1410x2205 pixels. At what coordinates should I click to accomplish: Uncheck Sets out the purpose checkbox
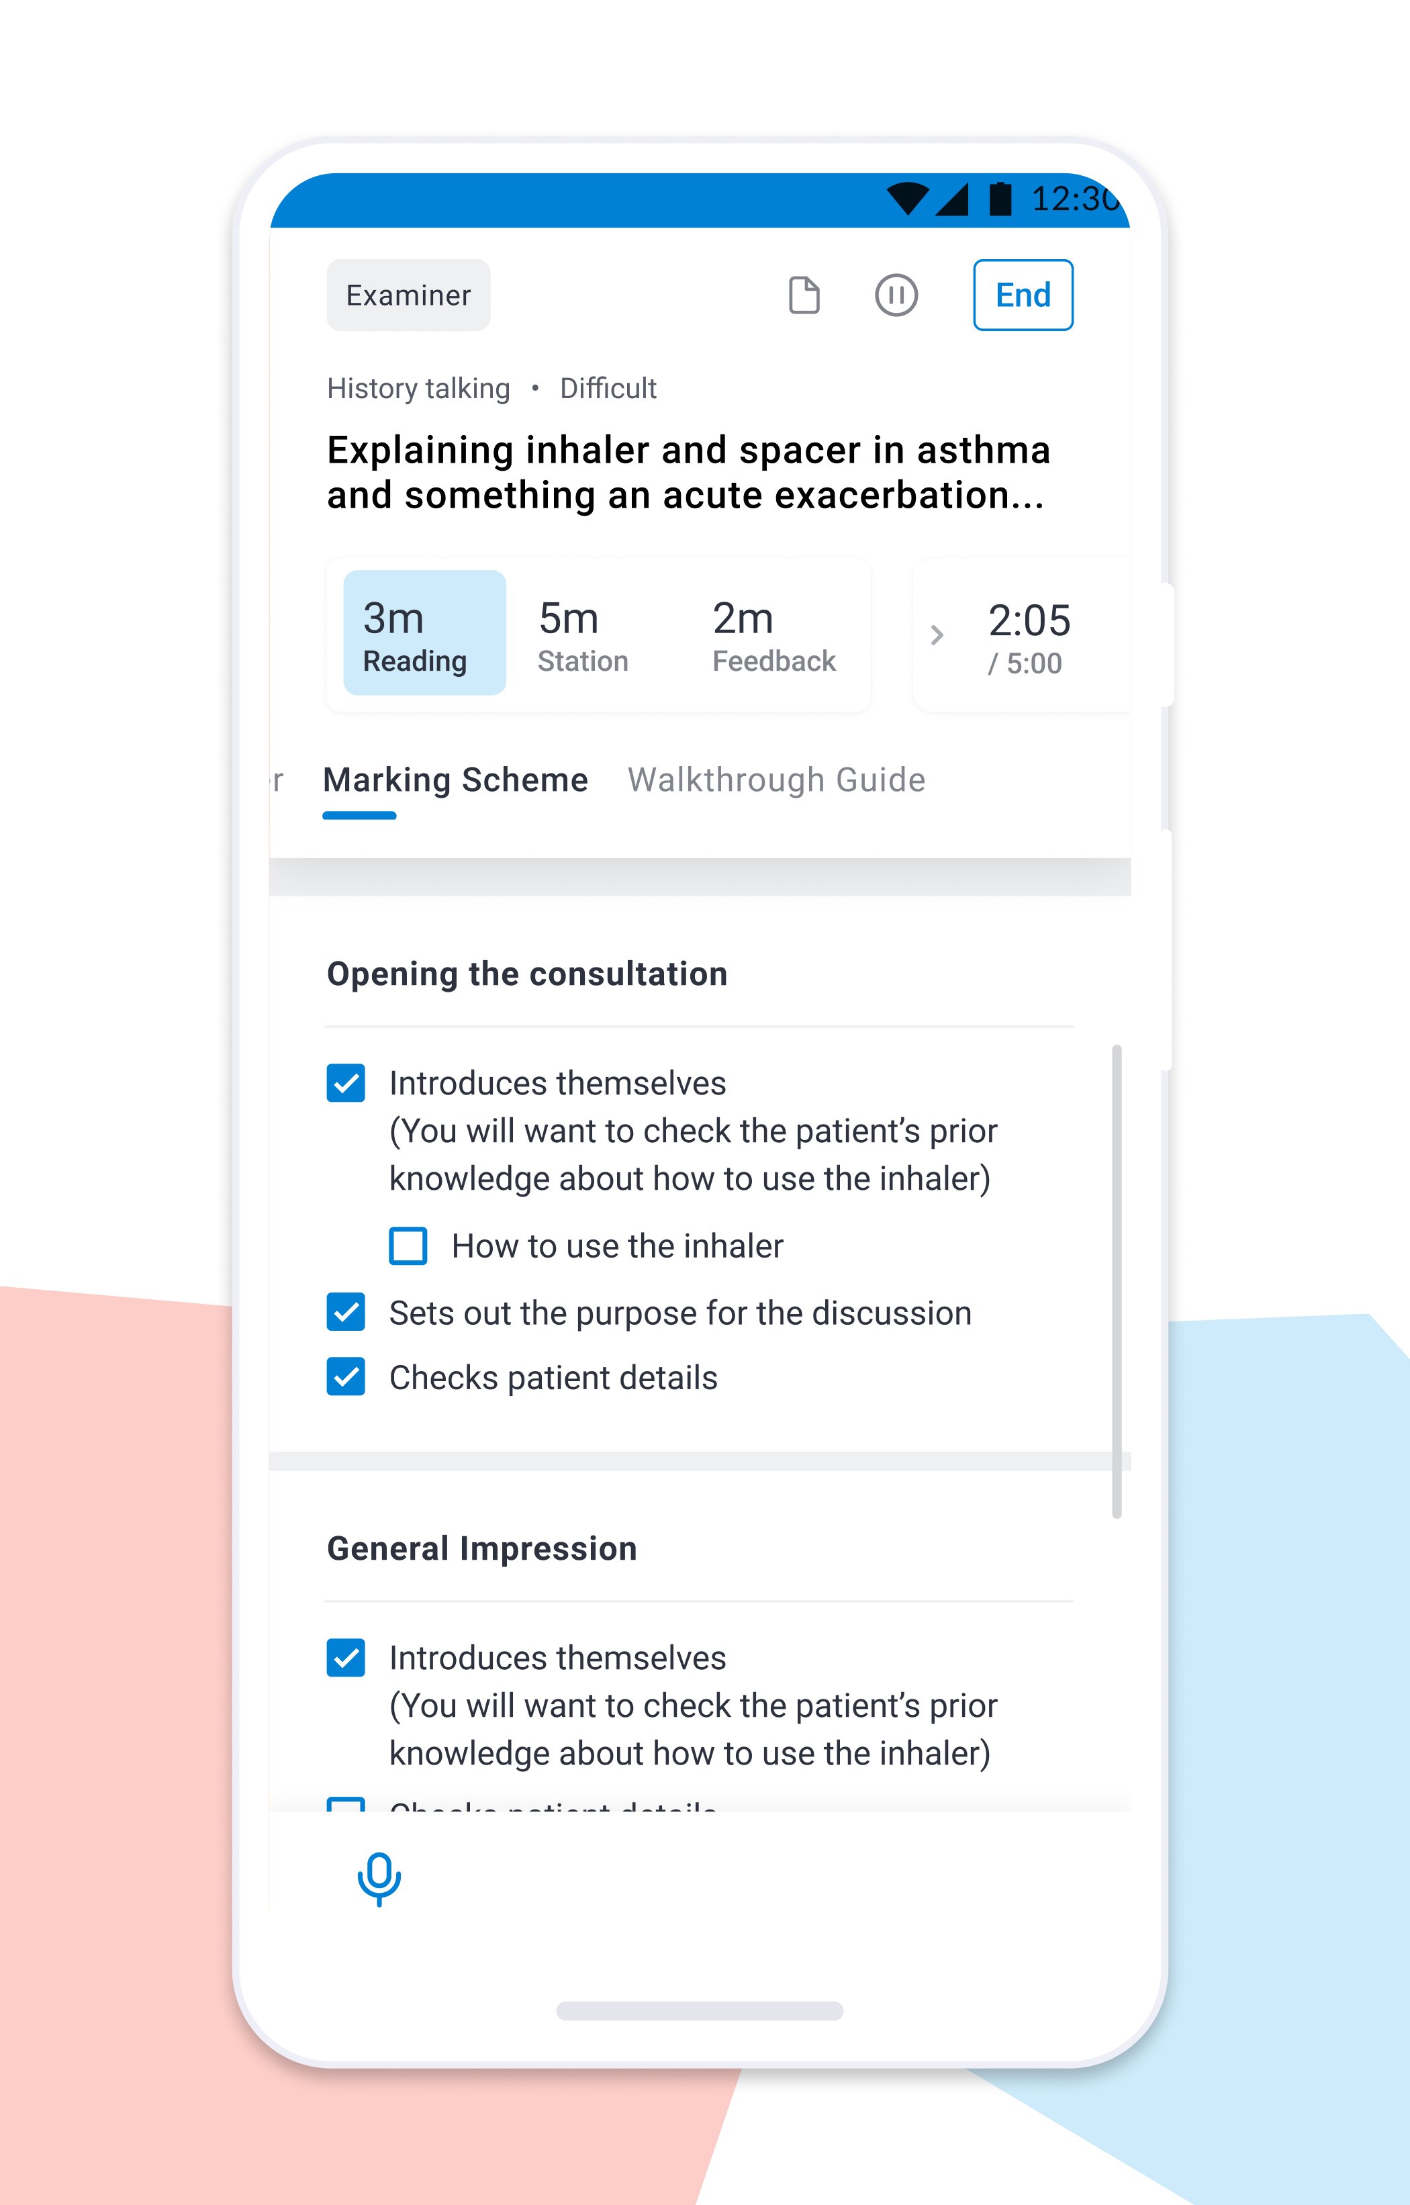click(x=346, y=1312)
